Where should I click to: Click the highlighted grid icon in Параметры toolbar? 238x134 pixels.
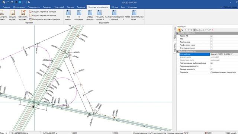(194, 30)
